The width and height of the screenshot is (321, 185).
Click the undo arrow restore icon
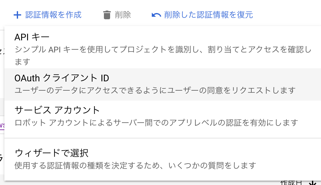coord(156,15)
